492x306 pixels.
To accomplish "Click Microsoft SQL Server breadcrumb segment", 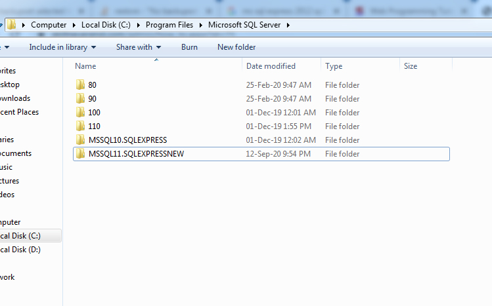I will [x=244, y=25].
